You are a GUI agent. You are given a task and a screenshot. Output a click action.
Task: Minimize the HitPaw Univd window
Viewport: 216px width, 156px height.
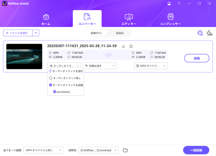[189, 3]
